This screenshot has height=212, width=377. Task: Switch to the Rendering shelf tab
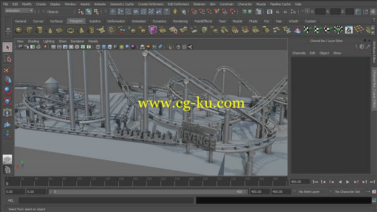(180, 21)
